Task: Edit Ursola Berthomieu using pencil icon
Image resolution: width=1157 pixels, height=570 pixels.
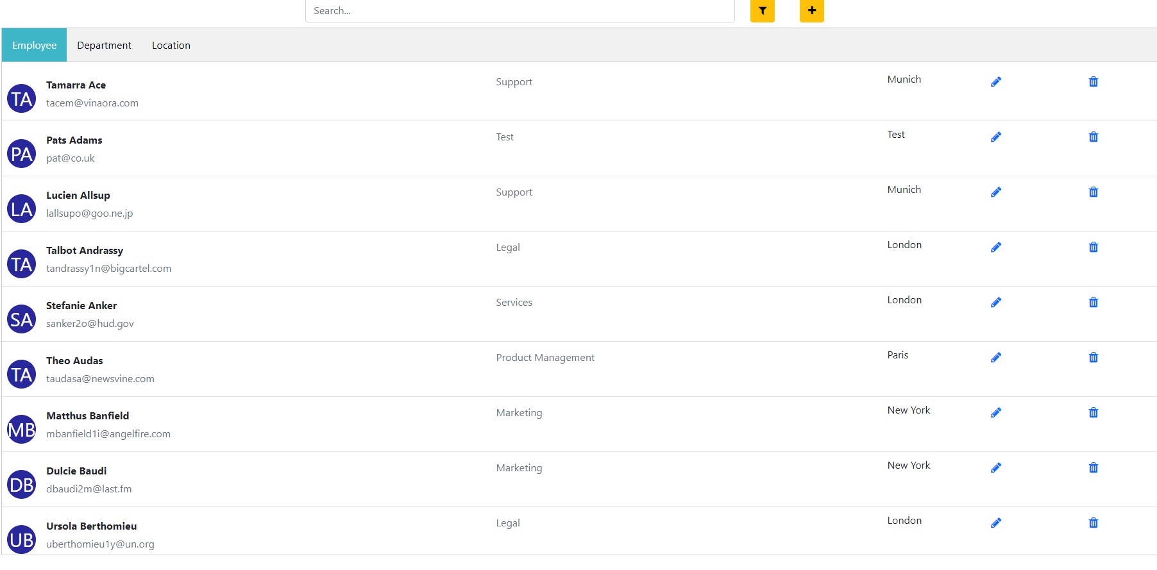Action: (x=995, y=523)
